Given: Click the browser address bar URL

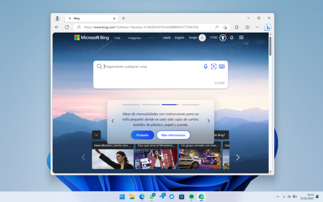Looking at the screenshot, I should tap(141, 27).
